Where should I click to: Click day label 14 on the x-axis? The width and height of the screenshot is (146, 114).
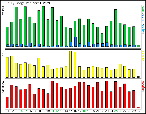(x=66, y=111)
